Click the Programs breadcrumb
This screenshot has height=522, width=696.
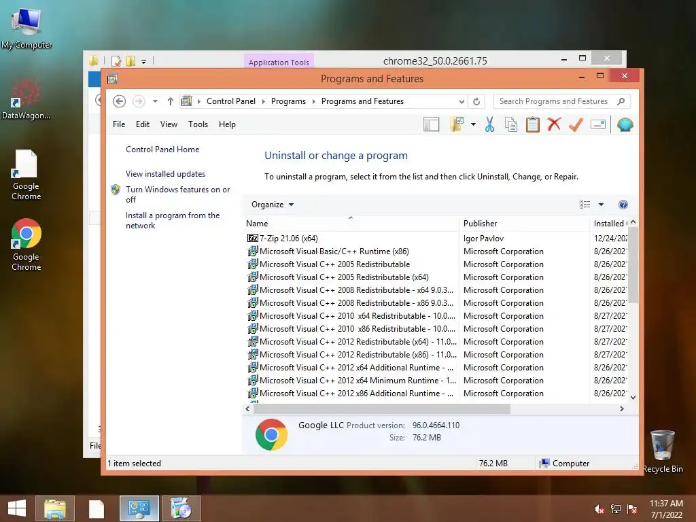click(288, 102)
